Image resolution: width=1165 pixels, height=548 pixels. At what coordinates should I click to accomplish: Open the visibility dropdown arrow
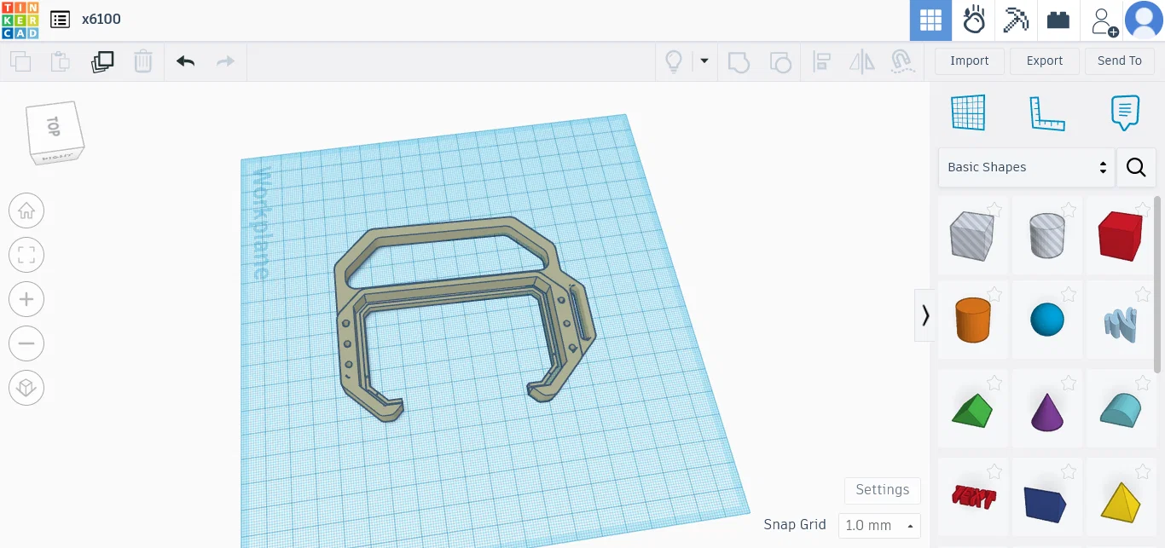pyautogui.click(x=704, y=61)
